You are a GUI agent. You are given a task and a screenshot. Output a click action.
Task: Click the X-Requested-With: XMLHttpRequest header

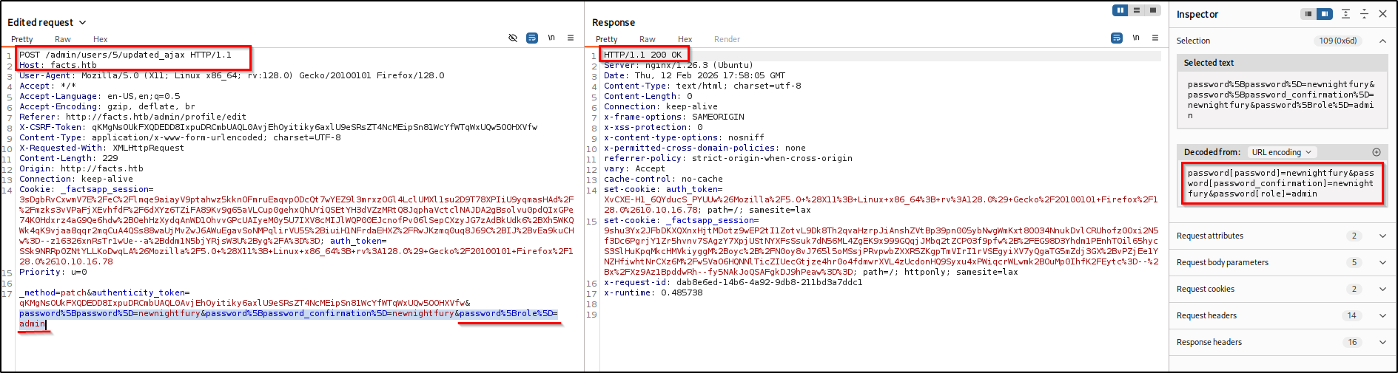point(102,148)
